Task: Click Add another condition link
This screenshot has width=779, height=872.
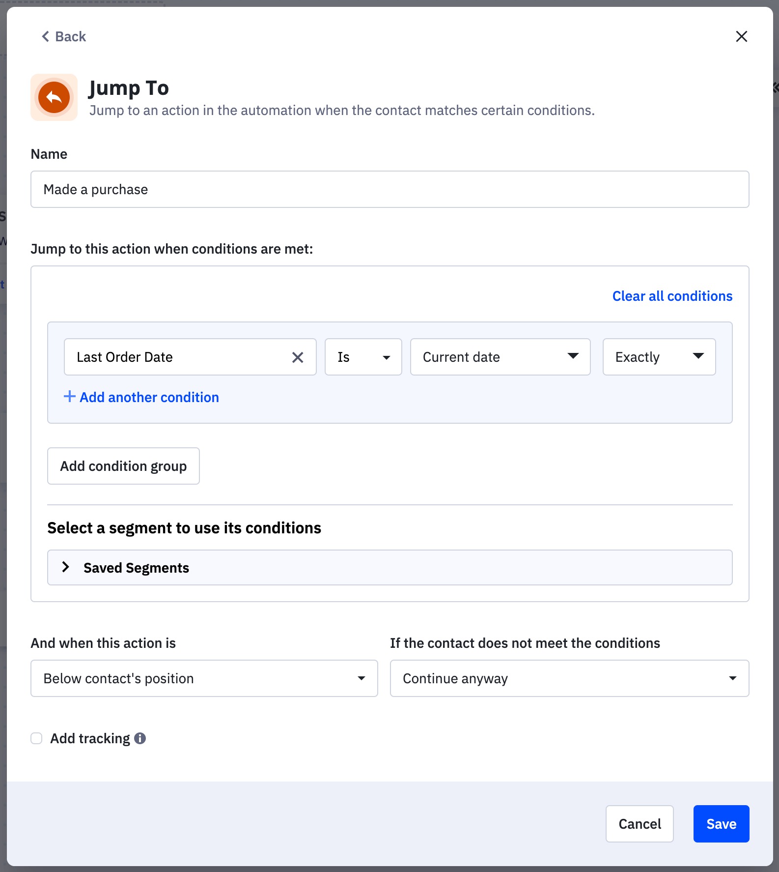Action: coord(149,397)
